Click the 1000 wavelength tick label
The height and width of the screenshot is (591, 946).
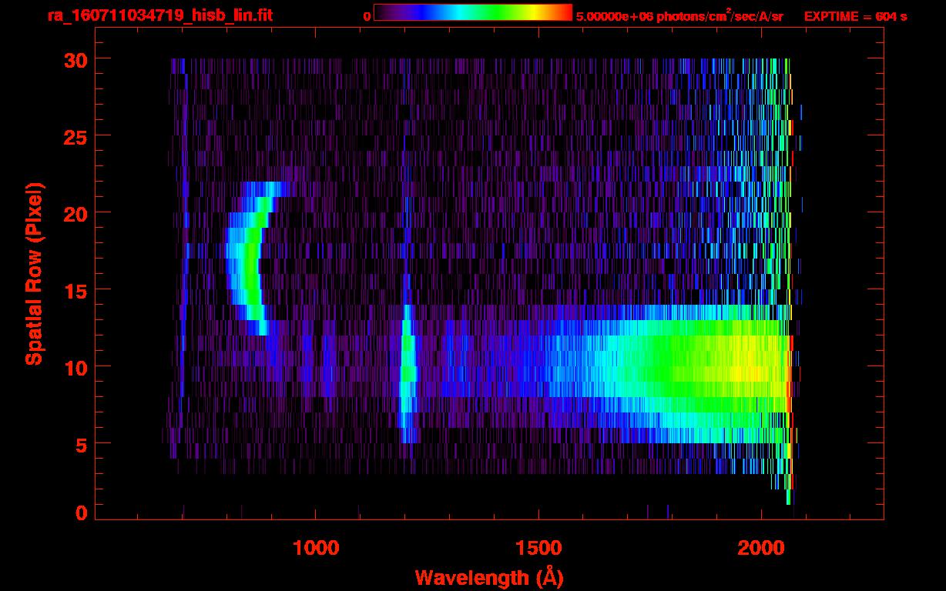[316, 548]
